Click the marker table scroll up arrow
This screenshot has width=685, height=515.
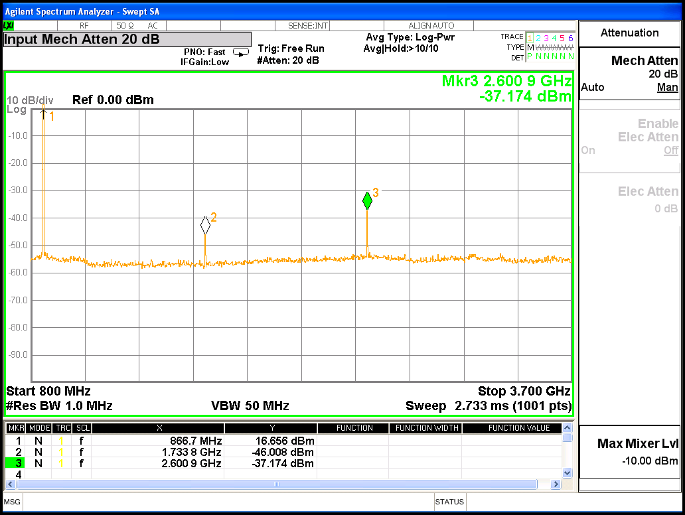click(x=567, y=427)
